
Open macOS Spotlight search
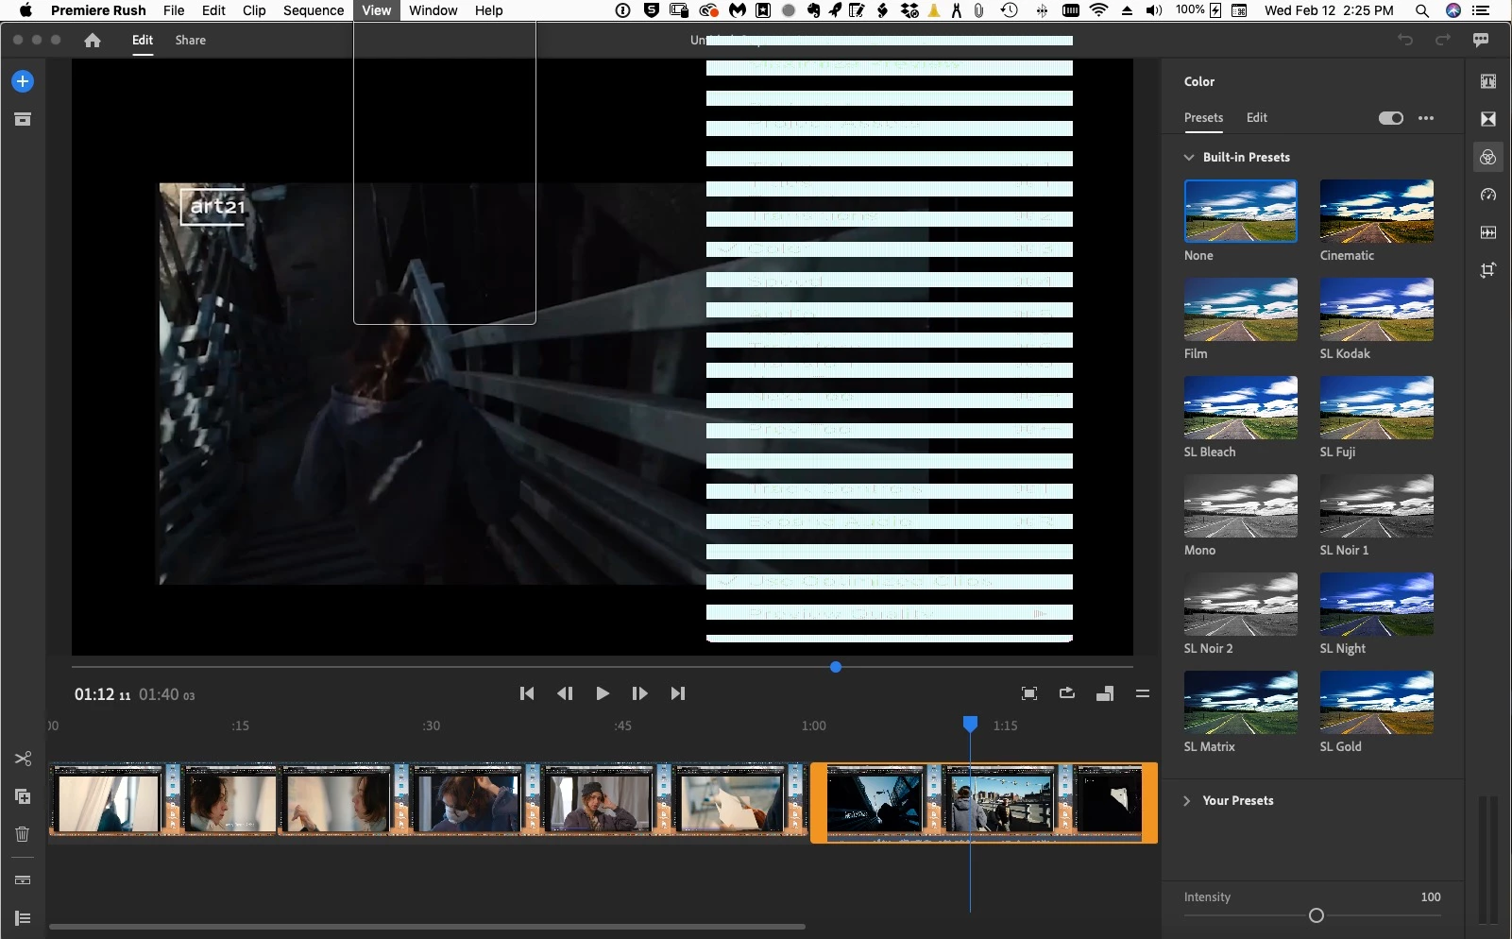click(1421, 10)
